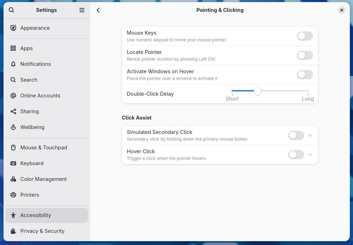This screenshot has height=245, width=353.
Task: Click the Hover Click row title
Action: (x=141, y=151)
